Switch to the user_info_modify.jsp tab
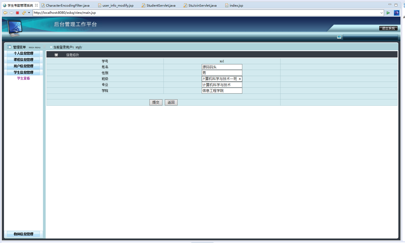Screen dimensions: 405x243 point(116,5)
